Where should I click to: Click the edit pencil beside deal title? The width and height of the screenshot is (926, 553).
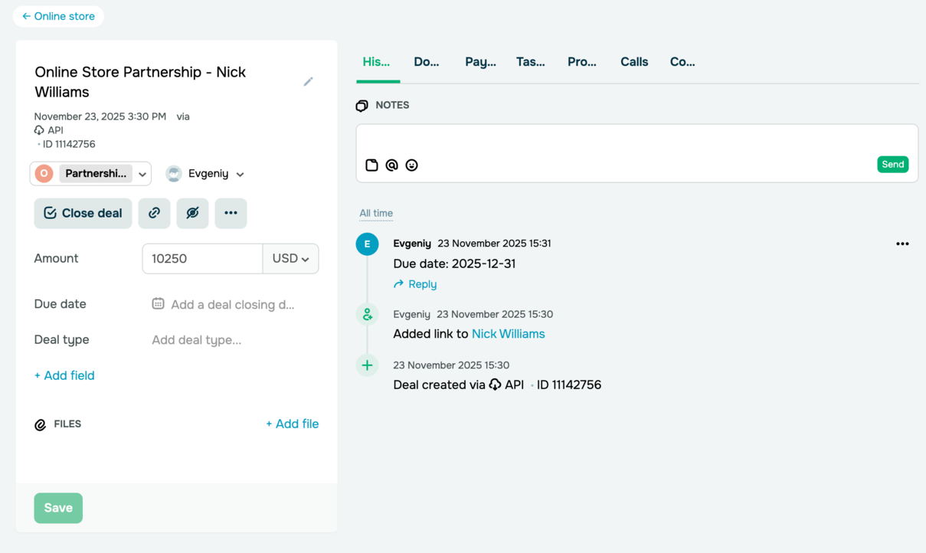pos(309,81)
